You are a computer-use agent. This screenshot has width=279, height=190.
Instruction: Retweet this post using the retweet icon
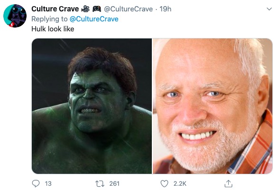pos(100,184)
